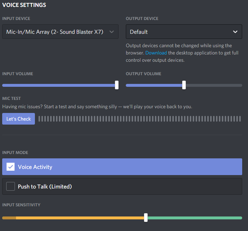Click the Mic Test level meter bars

pyautogui.click(x=140, y=119)
